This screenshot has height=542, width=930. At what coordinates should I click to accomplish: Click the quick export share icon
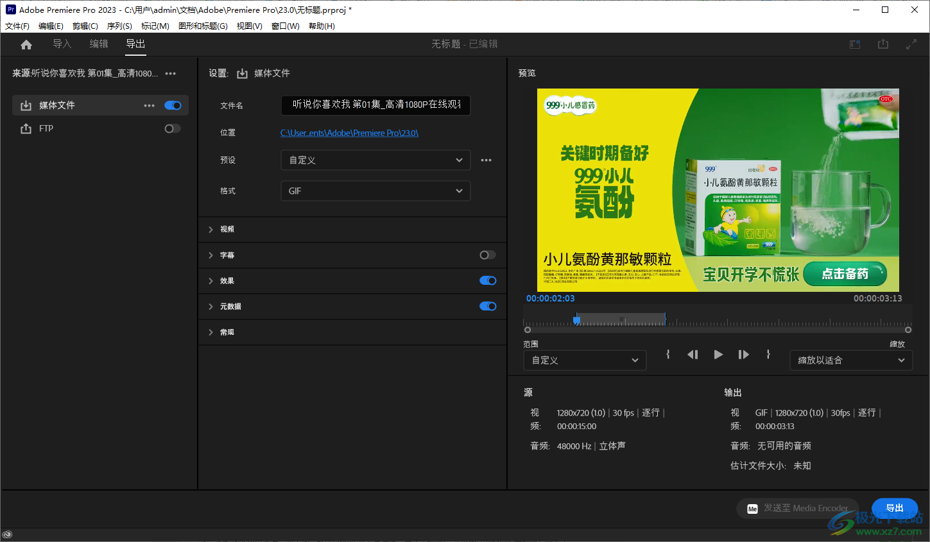883,44
